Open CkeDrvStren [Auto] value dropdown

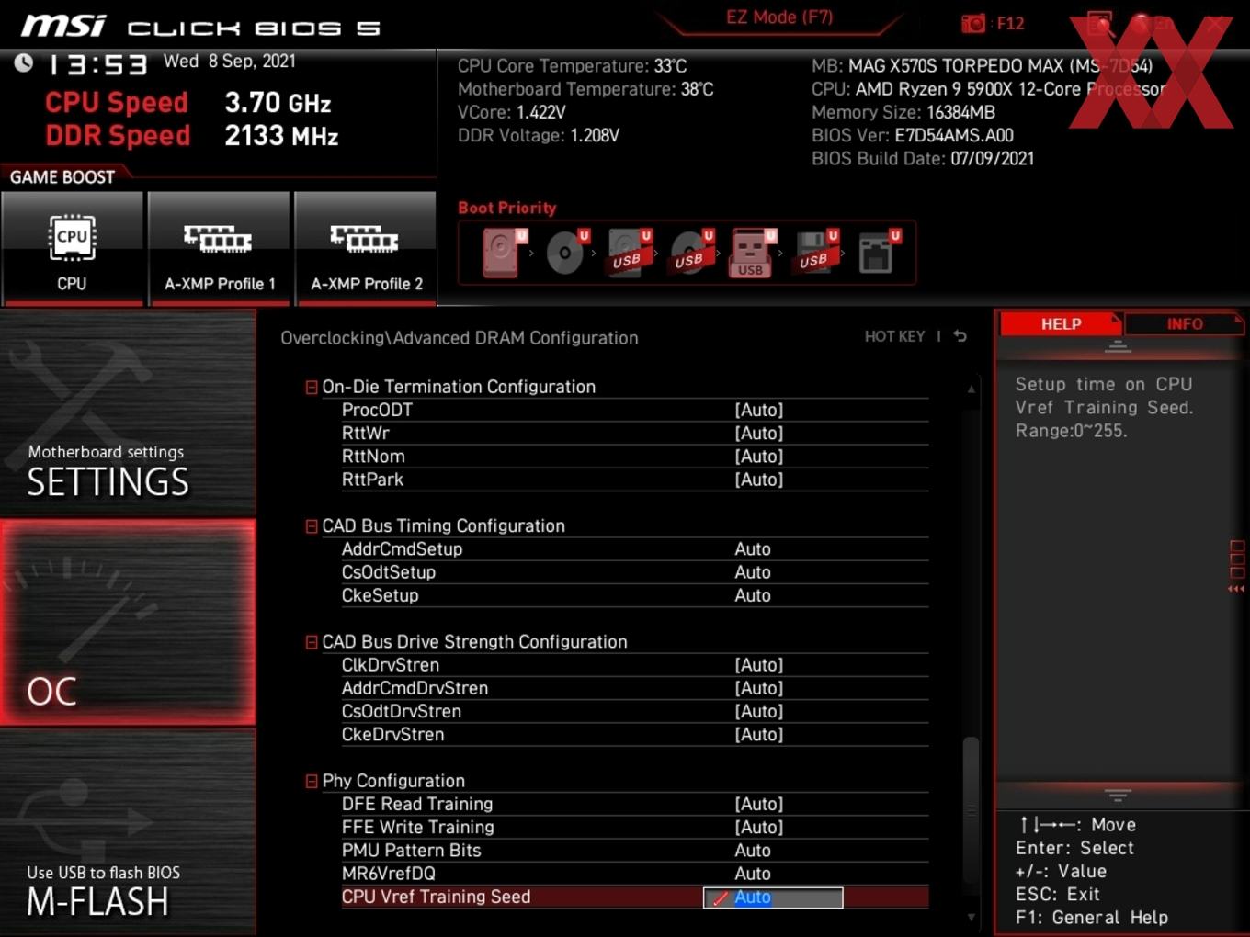(759, 735)
